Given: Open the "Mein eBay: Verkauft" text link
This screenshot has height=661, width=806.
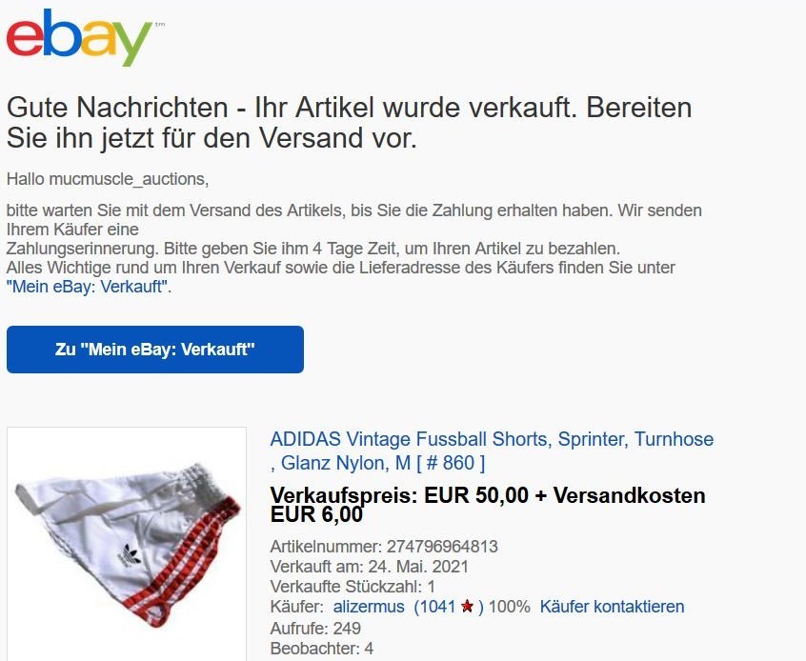Looking at the screenshot, I should tap(87, 287).
